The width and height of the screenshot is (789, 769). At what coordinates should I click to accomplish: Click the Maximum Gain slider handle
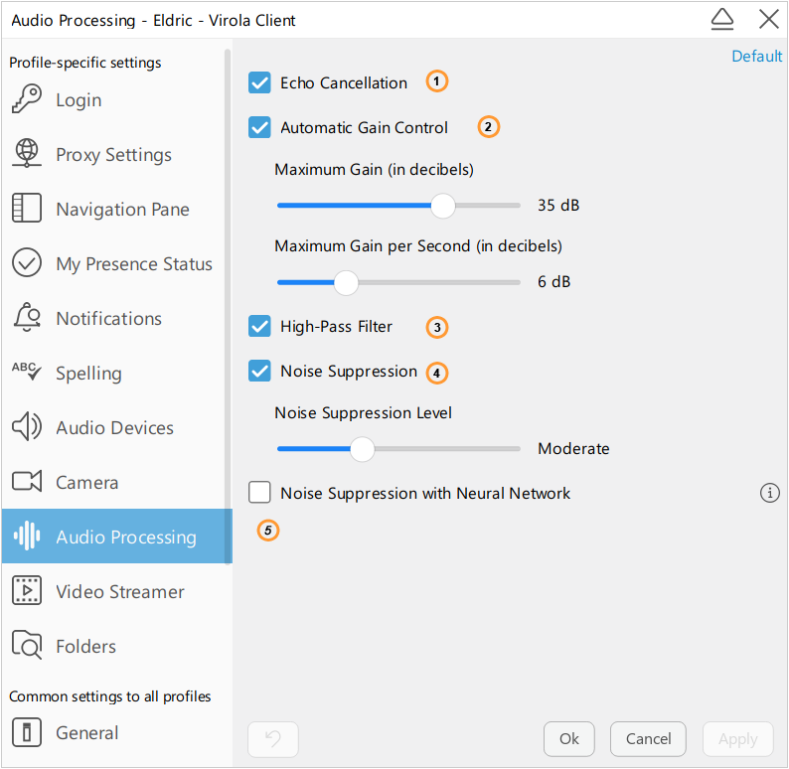coord(443,206)
